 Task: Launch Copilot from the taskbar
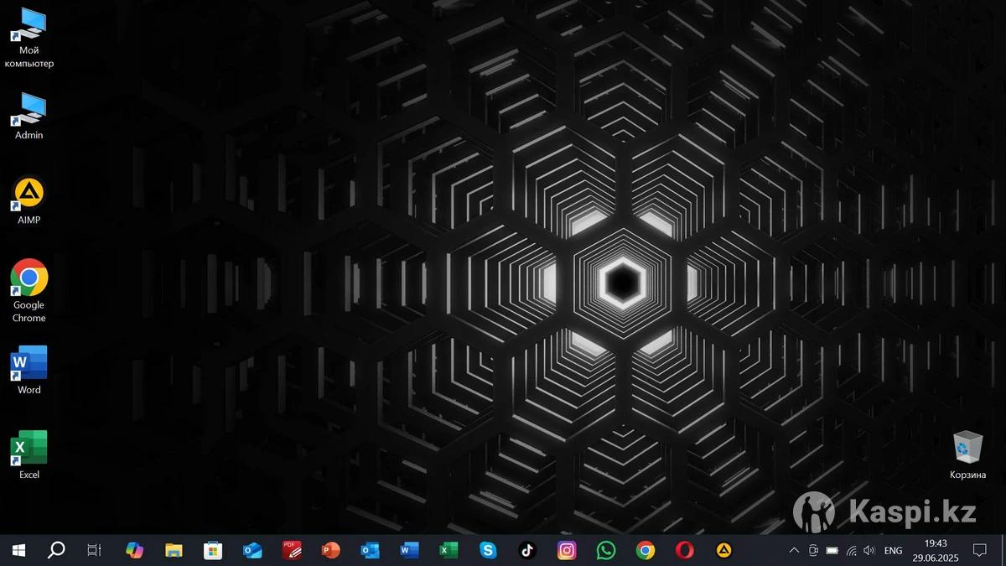coord(134,550)
